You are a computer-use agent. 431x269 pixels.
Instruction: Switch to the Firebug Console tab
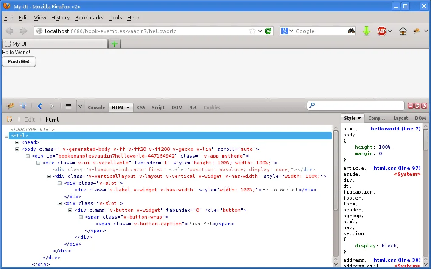click(96, 108)
